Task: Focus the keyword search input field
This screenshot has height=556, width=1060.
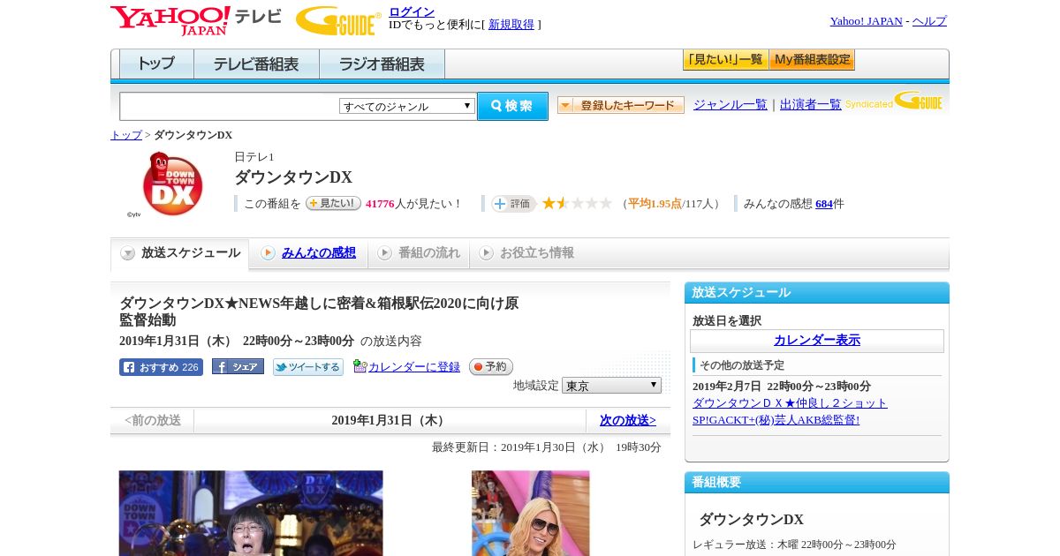Action: point(230,106)
